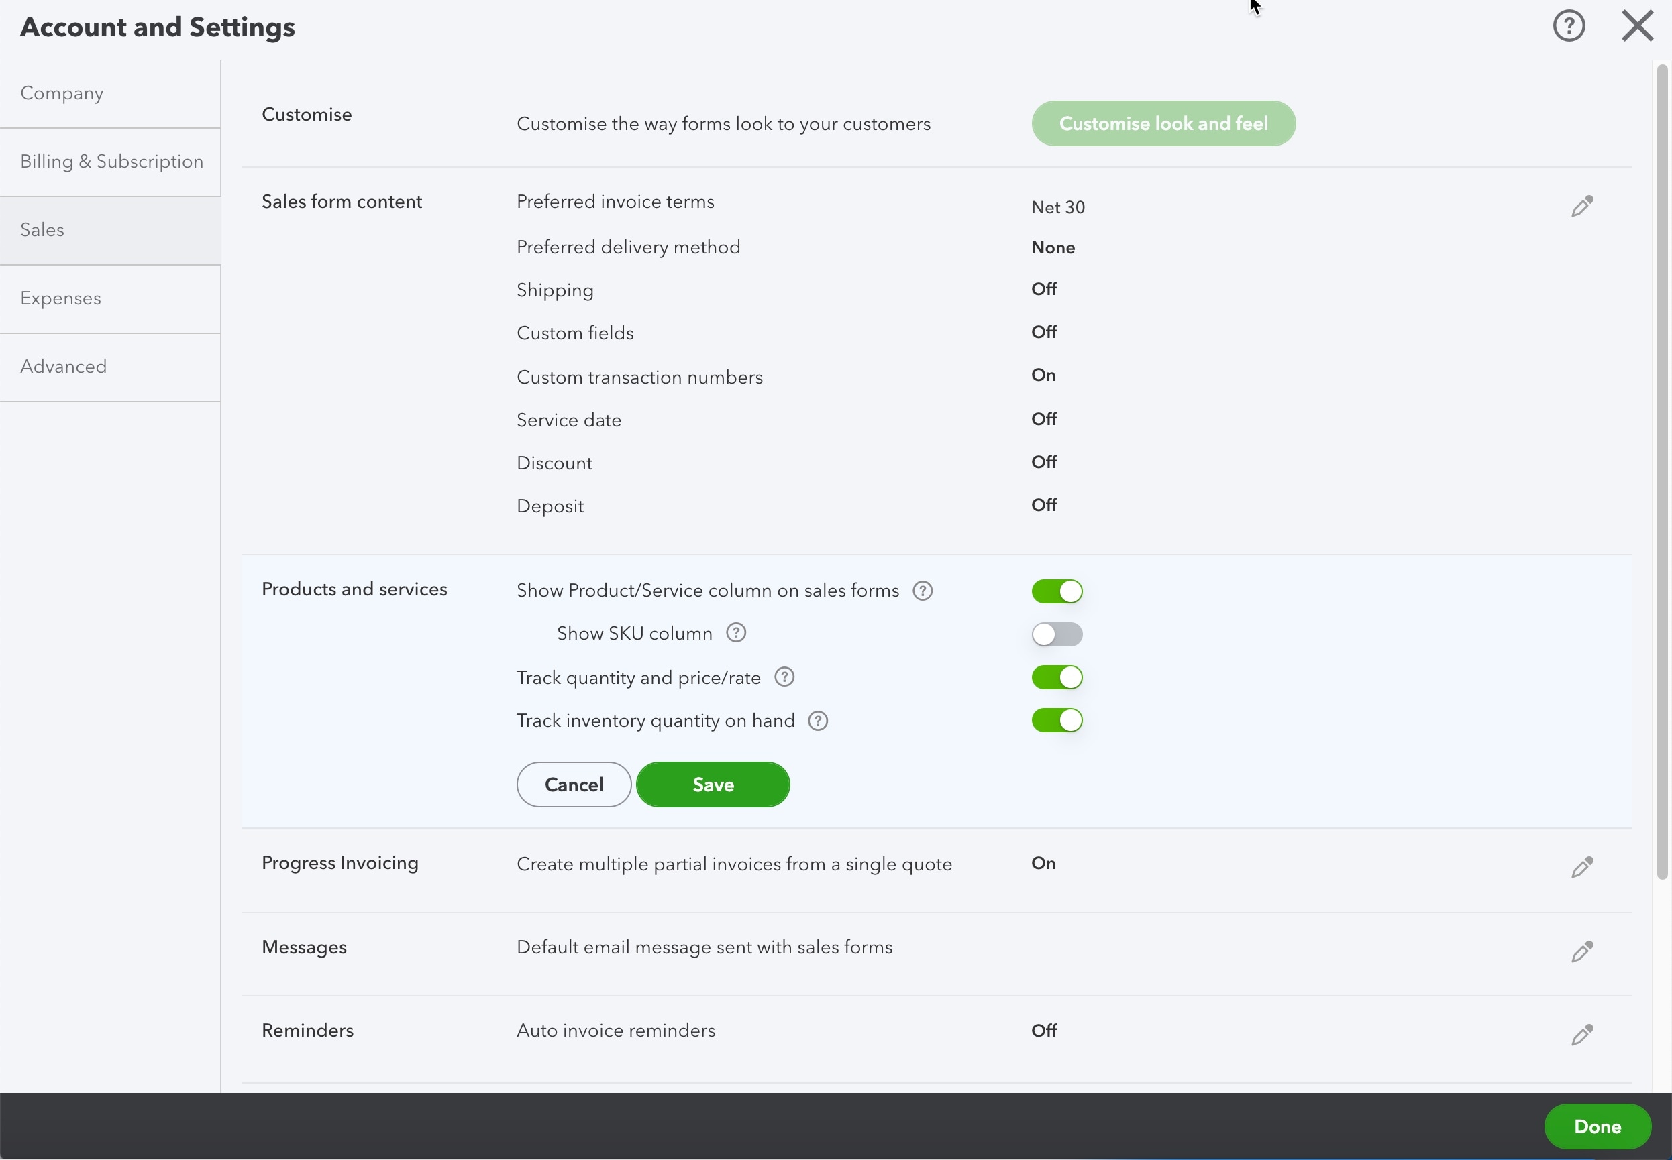This screenshot has height=1160, width=1672.
Task: Click the edit icon next to Messages
Action: 1583,951
